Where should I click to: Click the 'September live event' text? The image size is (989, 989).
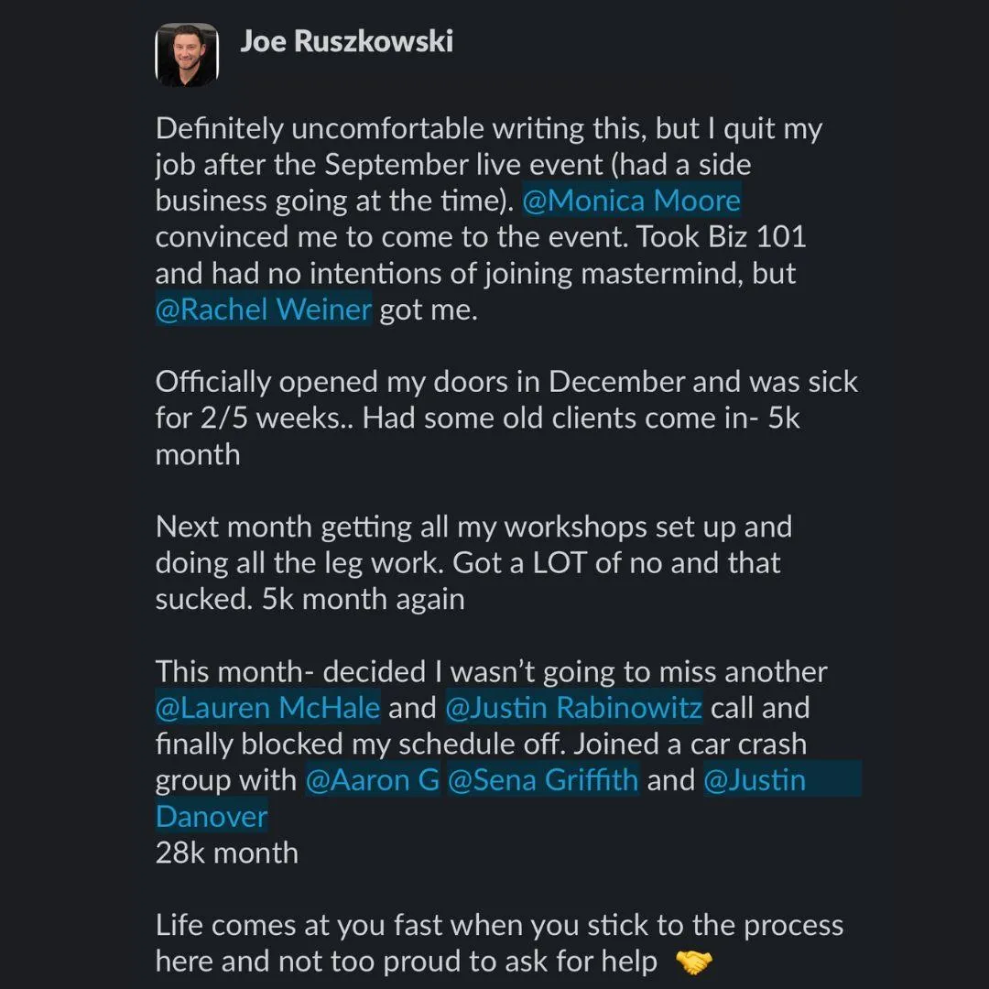(x=463, y=165)
